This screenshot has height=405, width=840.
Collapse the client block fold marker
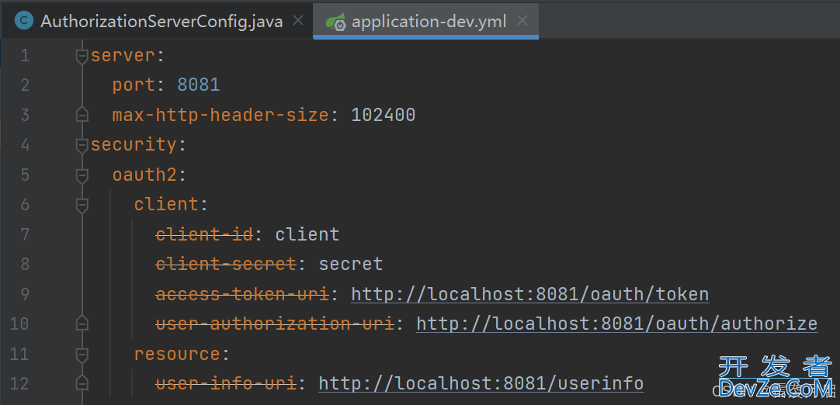pos(82,205)
